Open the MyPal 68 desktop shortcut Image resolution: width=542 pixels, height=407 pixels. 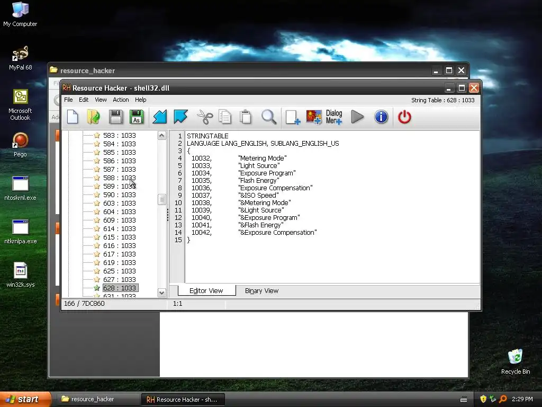click(20, 58)
